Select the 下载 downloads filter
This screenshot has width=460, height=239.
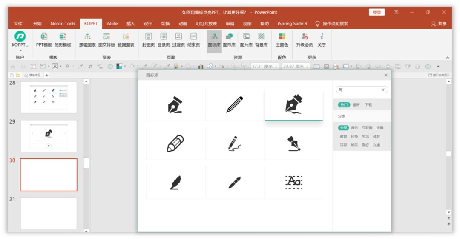368,105
